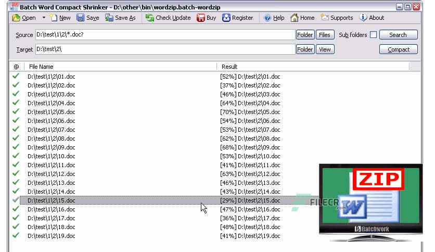Image resolution: width=435 pixels, height=252 pixels.
Task: Browse Source Folder button
Action: pos(305,35)
